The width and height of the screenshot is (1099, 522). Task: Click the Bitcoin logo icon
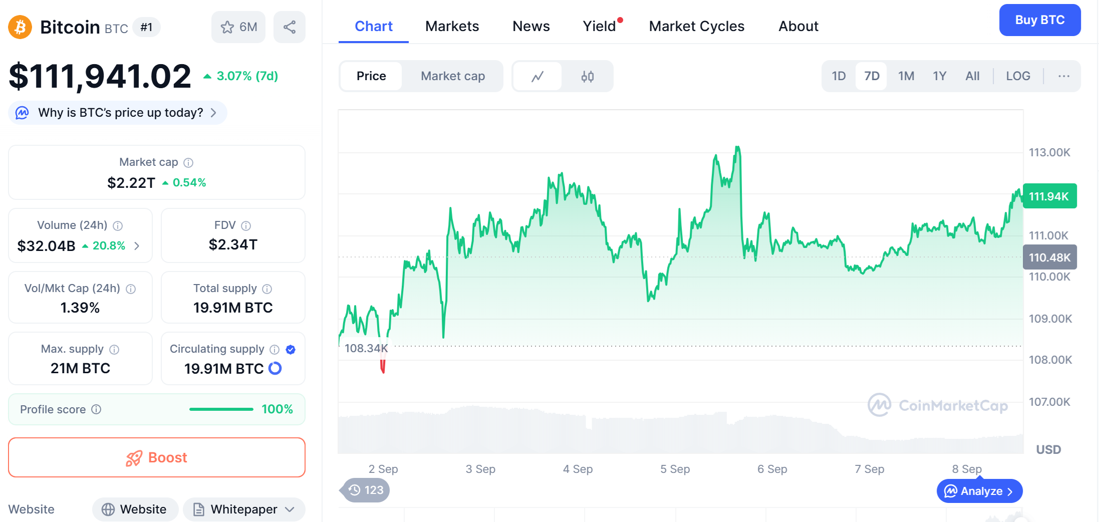click(x=20, y=27)
